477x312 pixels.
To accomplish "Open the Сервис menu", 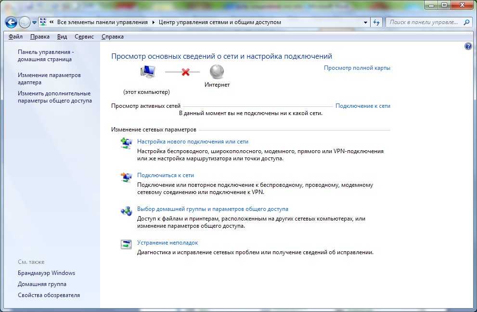I will tap(84, 37).
